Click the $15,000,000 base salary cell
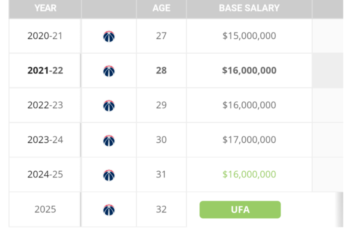Viewport: 351px width, 237px height. tap(249, 36)
